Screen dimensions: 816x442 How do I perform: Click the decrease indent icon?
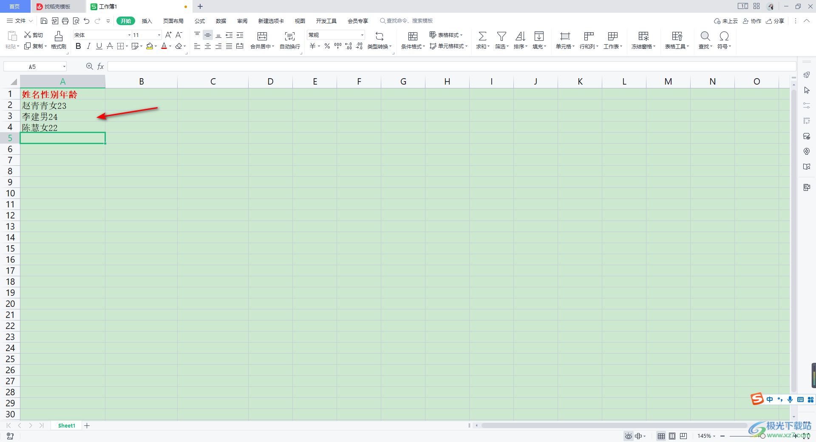[229, 35]
